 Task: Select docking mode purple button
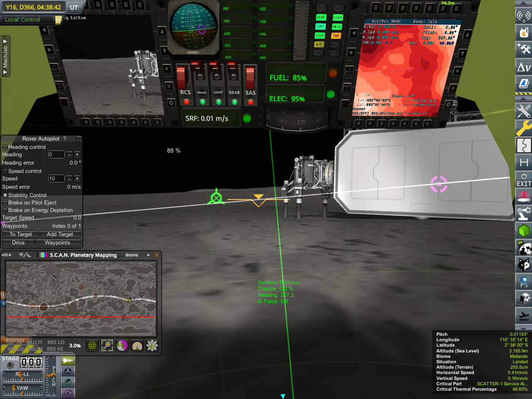click(x=68, y=393)
